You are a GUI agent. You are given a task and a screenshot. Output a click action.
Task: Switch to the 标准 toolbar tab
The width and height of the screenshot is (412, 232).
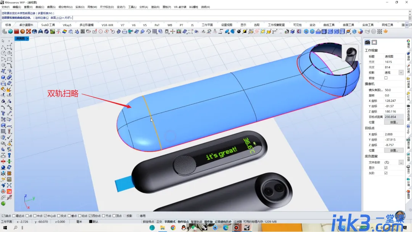coord(8,25)
